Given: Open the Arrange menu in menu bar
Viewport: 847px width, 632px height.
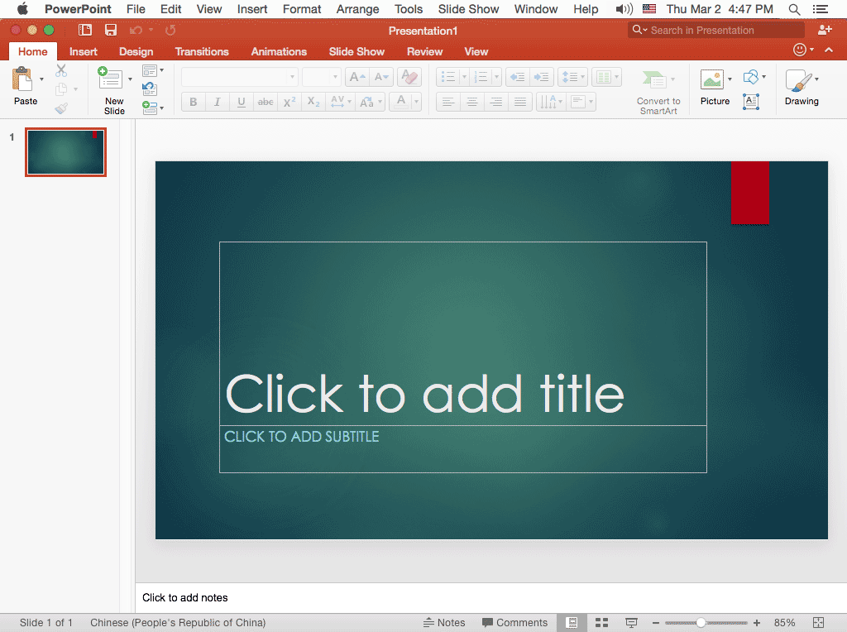Looking at the screenshot, I should point(357,9).
